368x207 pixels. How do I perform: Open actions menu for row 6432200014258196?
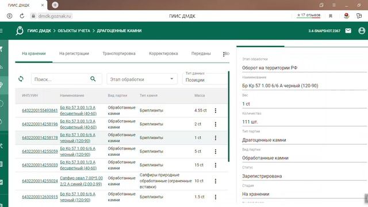pos(216,124)
